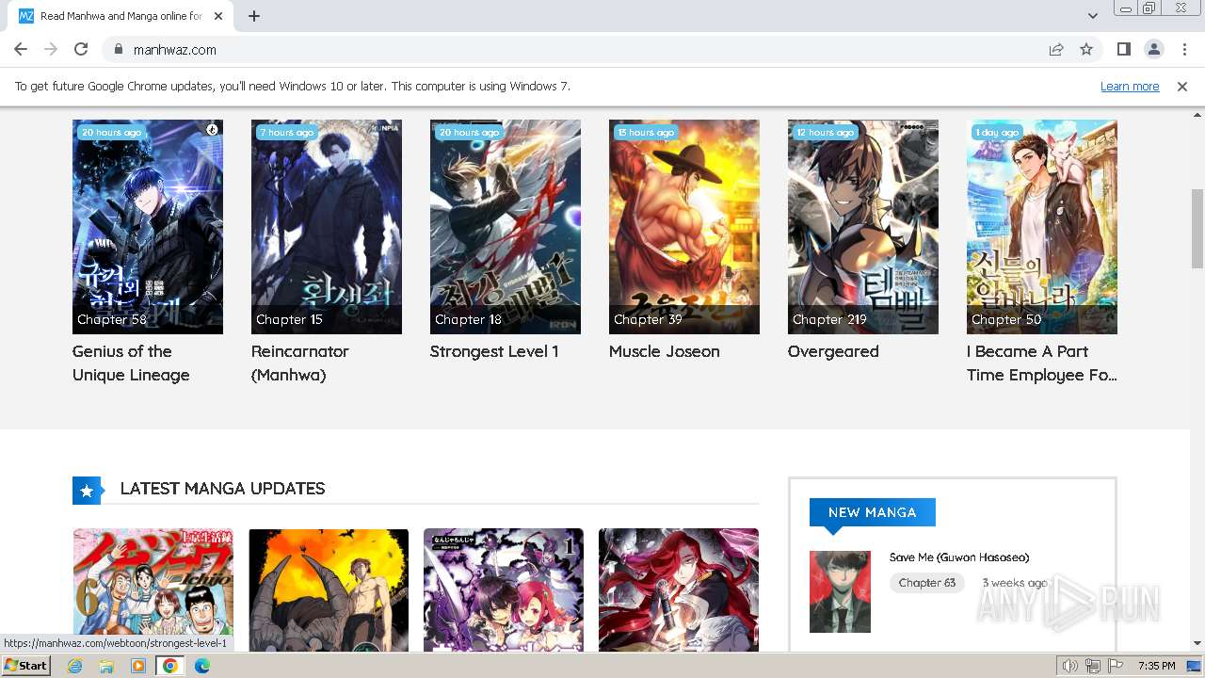Reload the manhwaz.com page
1205x678 pixels.
point(81,49)
